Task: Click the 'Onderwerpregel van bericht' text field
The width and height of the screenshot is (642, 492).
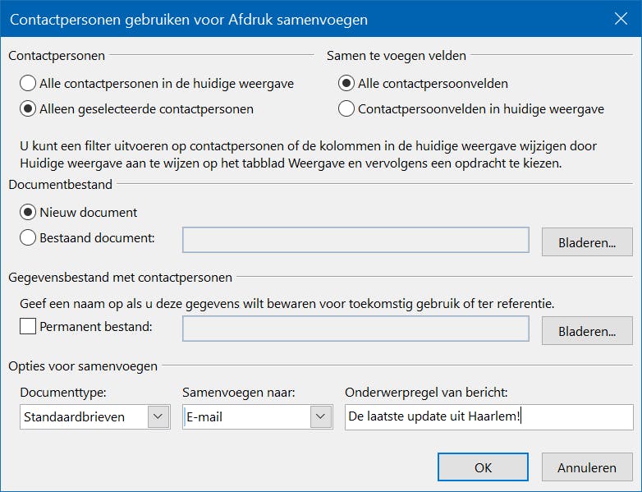Action: pos(488,416)
